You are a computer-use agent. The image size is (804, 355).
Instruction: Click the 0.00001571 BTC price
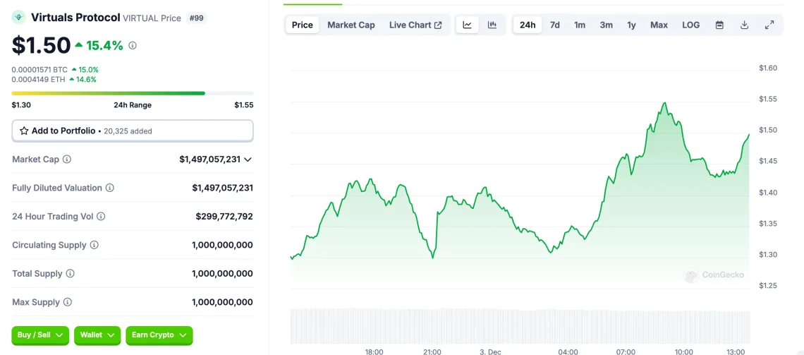(x=39, y=69)
